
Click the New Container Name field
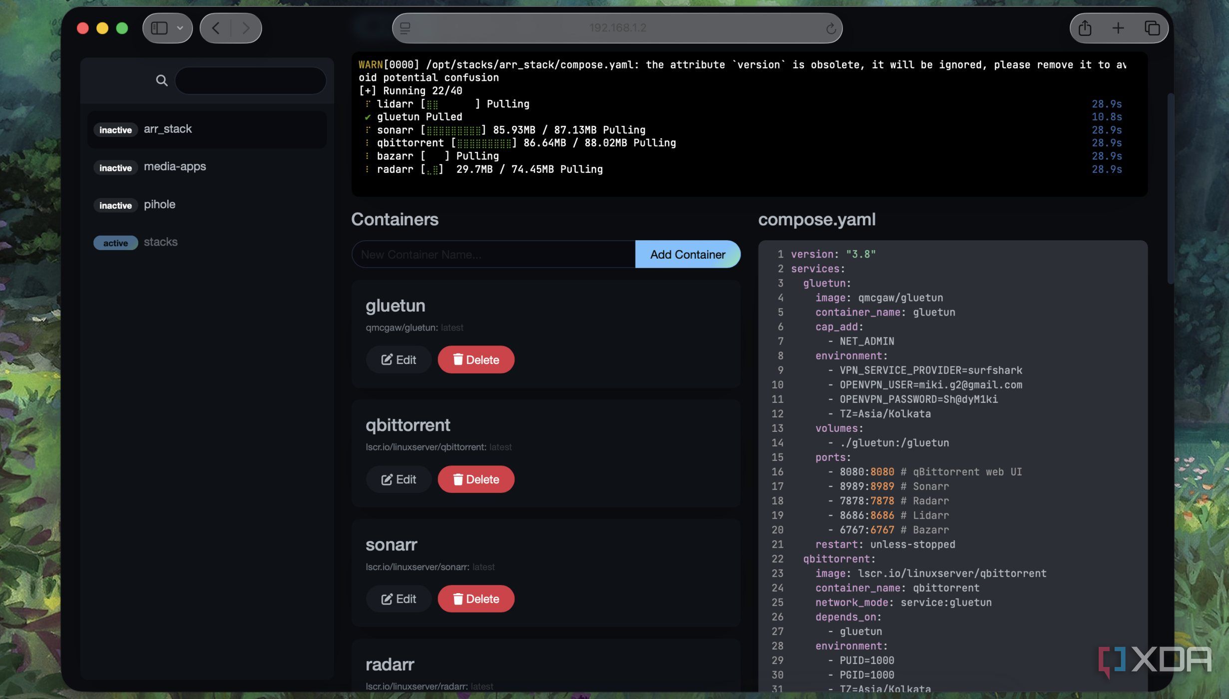493,254
